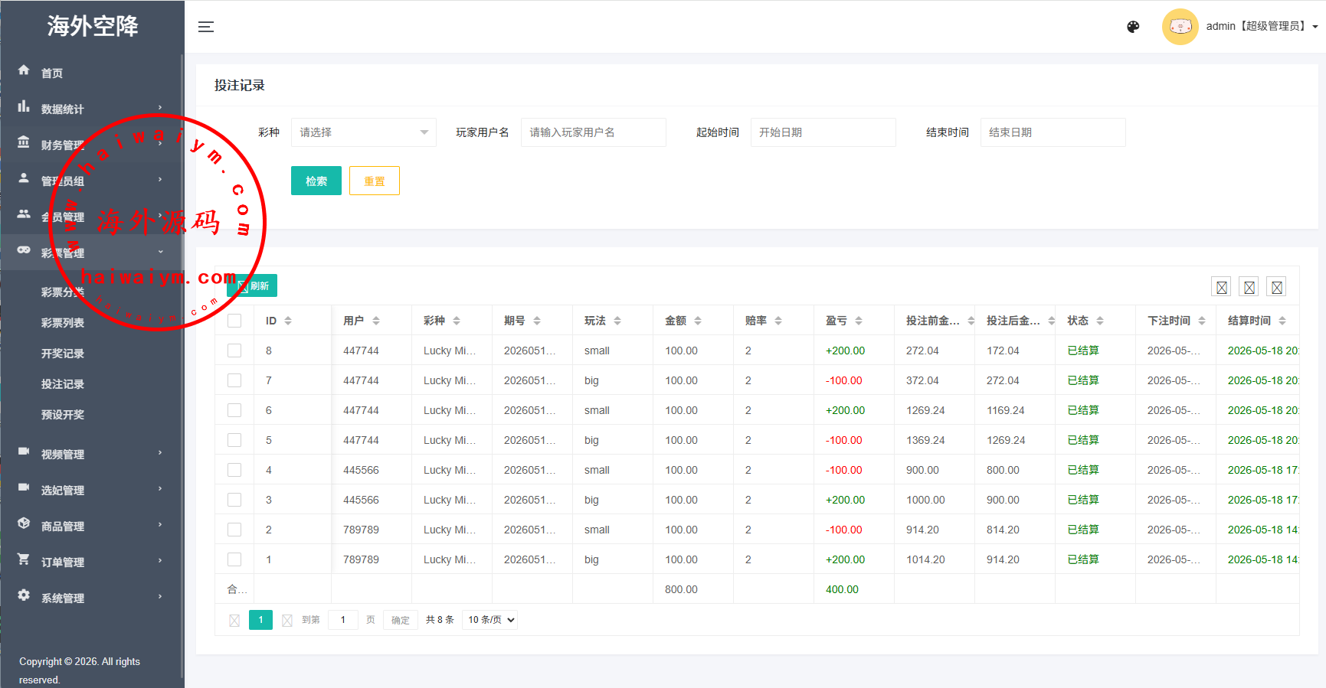This screenshot has height=688, width=1326.
Task: Check the row with ID 1
Action: coord(234,559)
